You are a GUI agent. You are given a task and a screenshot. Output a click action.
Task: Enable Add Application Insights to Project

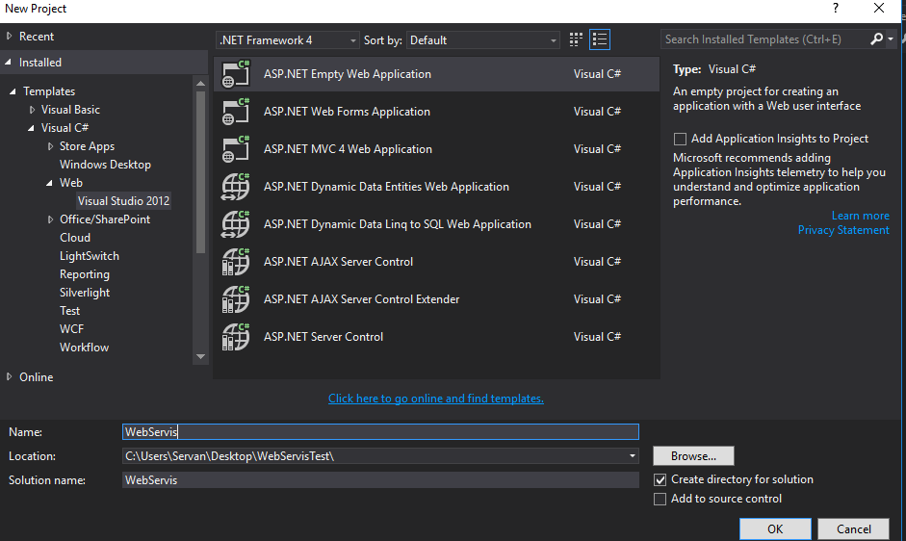pyautogui.click(x=680, y=139)
